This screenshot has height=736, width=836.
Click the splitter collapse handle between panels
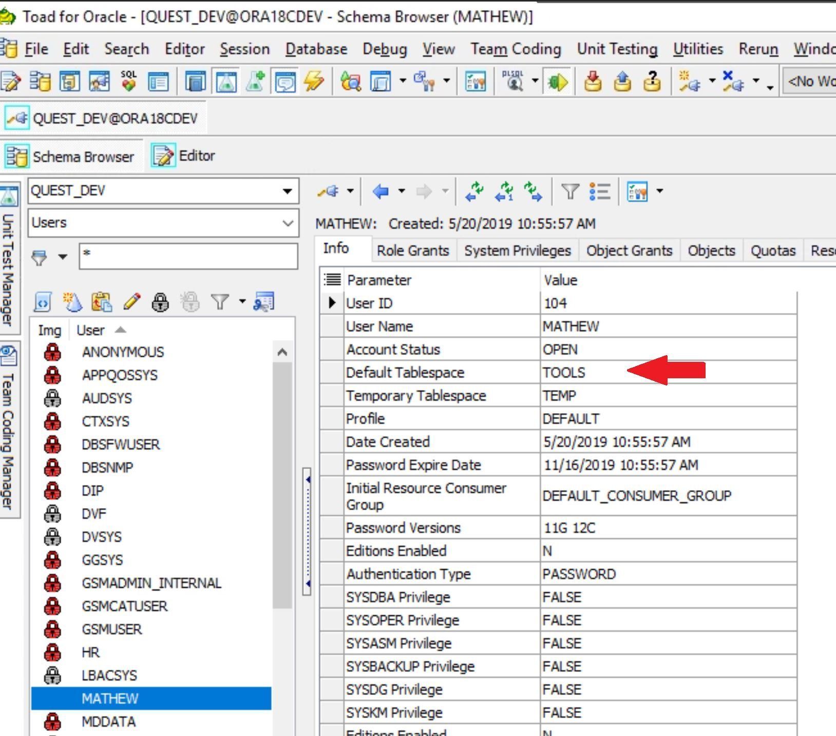tap(307, 531)
